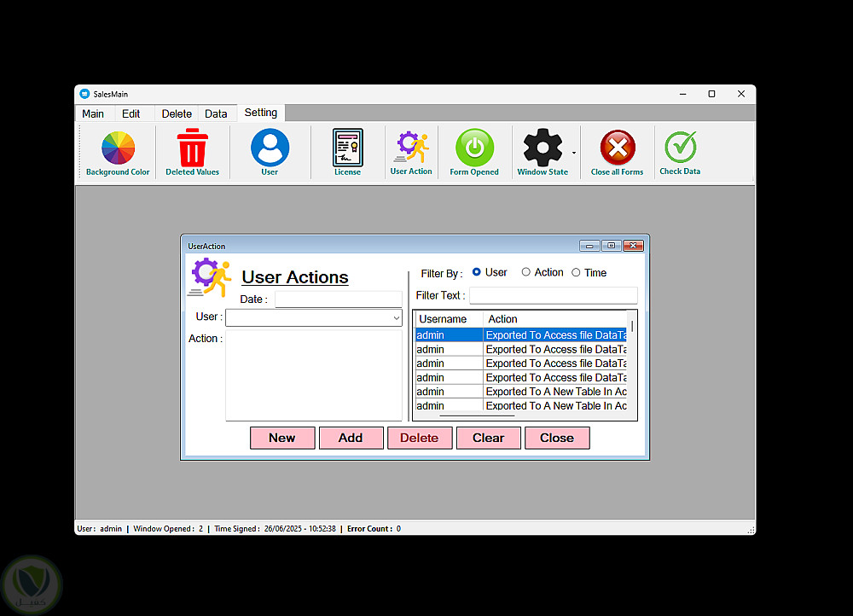Click the Error Count status entry
This screenshot has height=616, width=853.
tap(374, 529)
